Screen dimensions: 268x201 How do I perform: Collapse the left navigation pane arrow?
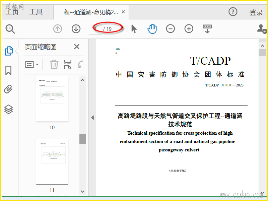[92, 118]
